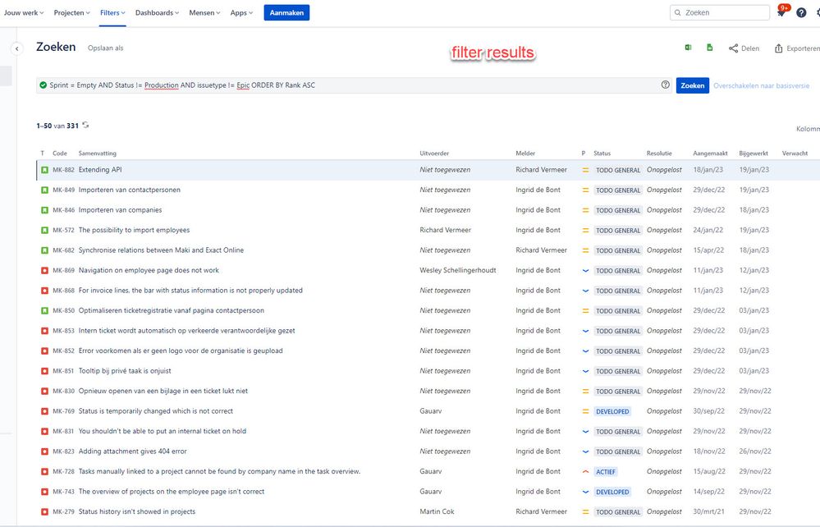
Task: Open the Mensen menu
Action: (203, 12)
